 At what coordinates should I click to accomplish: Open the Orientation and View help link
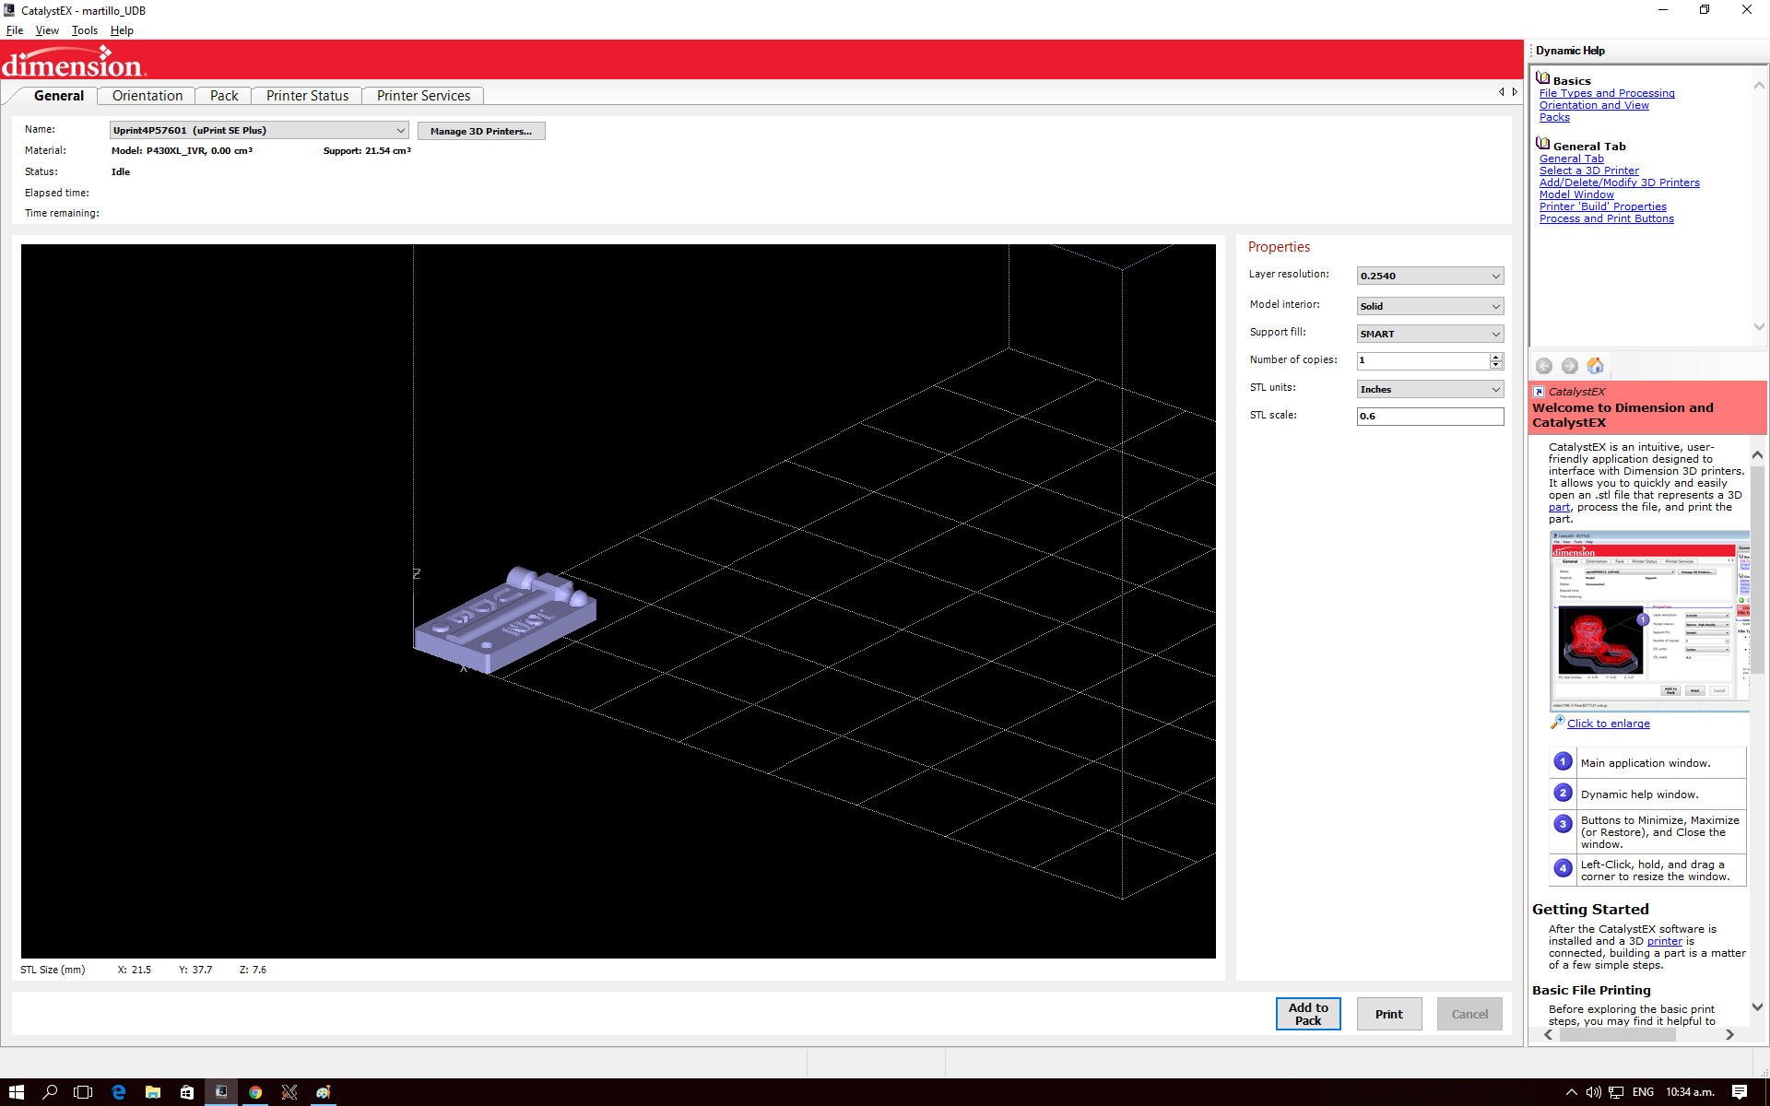point(1594,105)
